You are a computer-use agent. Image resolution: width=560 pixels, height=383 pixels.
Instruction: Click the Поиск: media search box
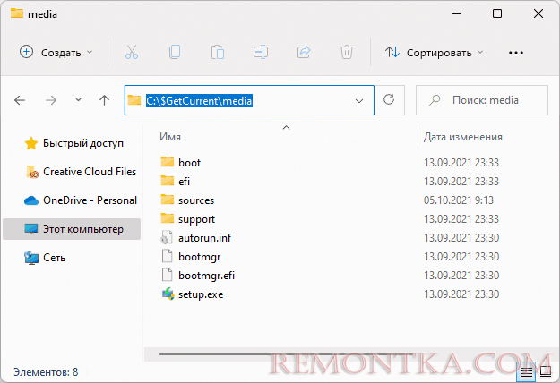pyautogui.click(x=482, y=100)
